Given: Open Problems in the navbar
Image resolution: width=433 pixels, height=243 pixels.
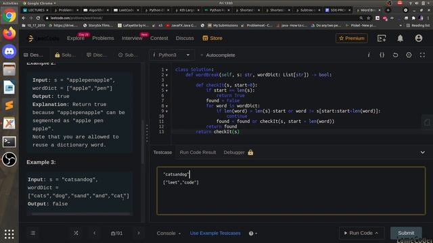Looking at the screenshot, I should click(103, 38).
